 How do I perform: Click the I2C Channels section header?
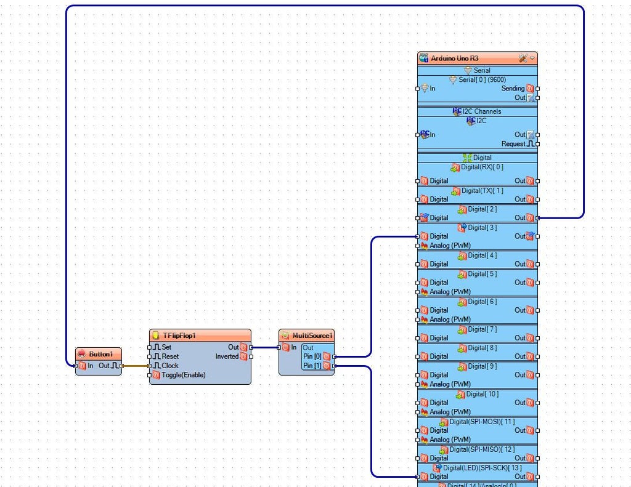[x=478, y=111]
